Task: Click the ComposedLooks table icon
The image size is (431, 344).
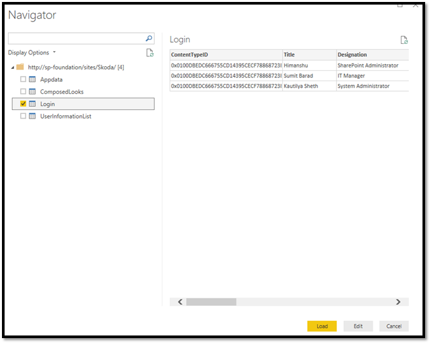Action: (32, 92)
